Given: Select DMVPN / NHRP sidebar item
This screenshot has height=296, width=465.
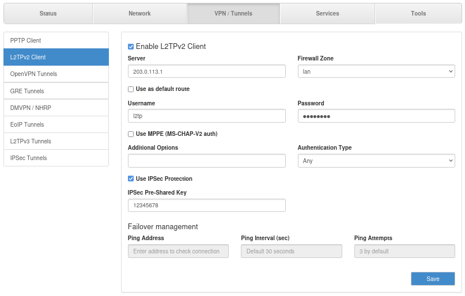Looking at the screenshot, I should coord(56,108).
